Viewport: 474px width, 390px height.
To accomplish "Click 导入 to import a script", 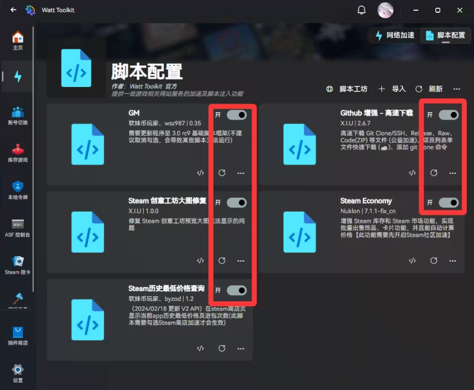I will coord(392,89).
